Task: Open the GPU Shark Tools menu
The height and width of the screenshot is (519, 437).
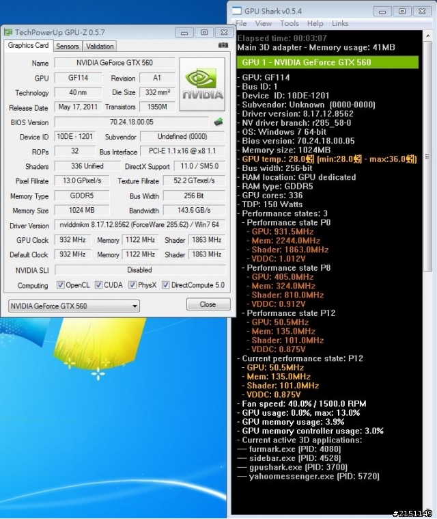Action: point(290,23)
